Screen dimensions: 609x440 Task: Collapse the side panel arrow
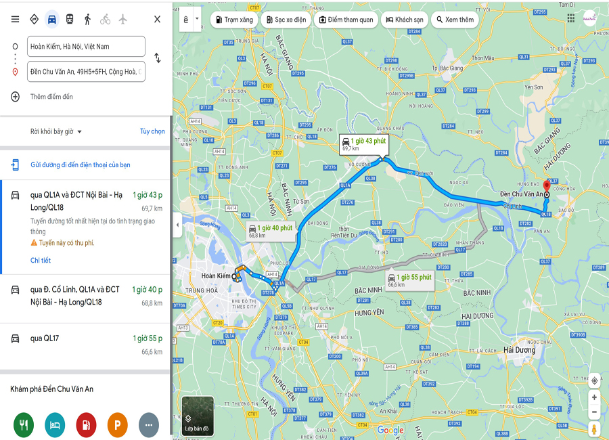(177, 225)
